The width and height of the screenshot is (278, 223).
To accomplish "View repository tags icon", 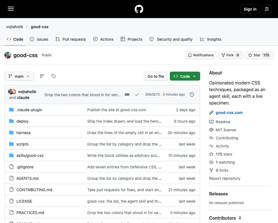I will tap(54, 76).
